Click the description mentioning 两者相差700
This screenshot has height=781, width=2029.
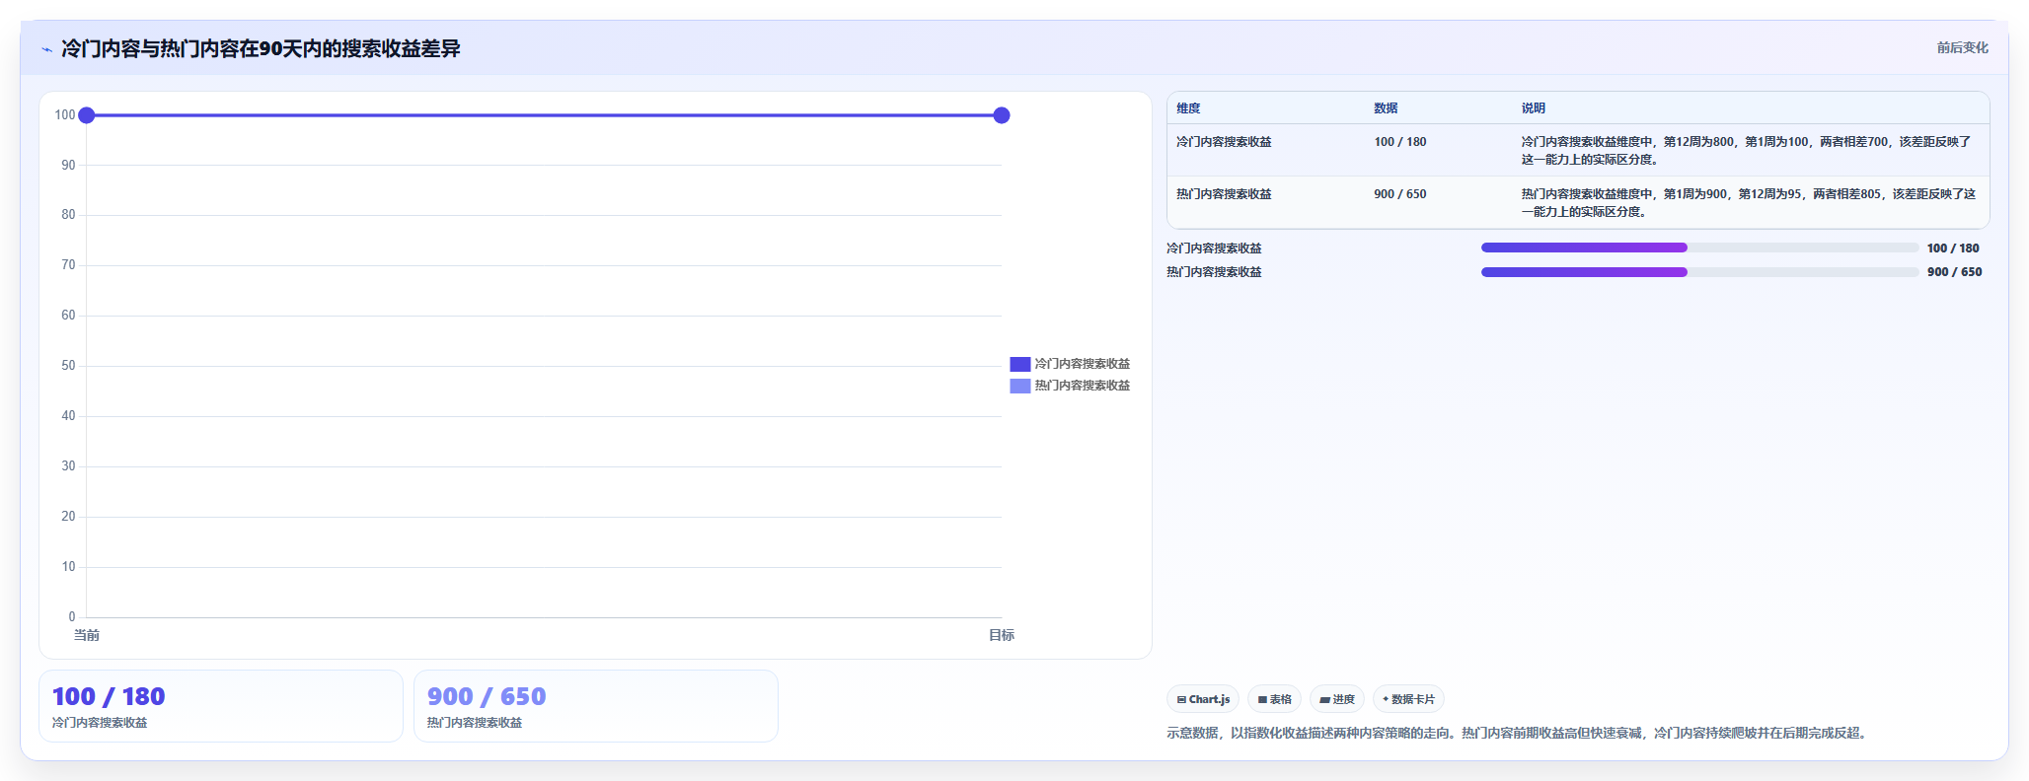click(1747, 151)
